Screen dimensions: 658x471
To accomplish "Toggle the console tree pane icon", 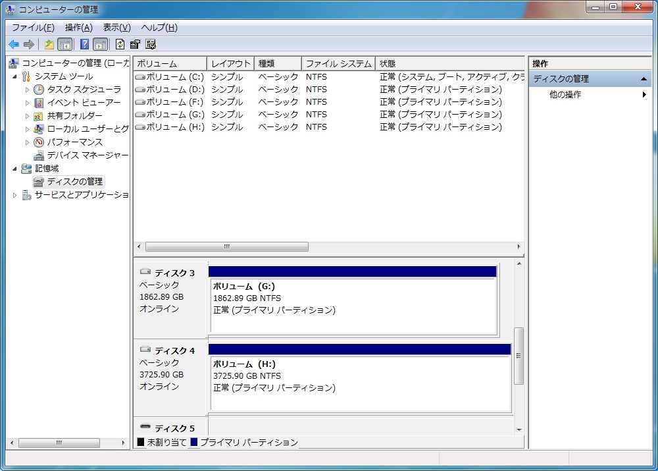I will (65, 44).
